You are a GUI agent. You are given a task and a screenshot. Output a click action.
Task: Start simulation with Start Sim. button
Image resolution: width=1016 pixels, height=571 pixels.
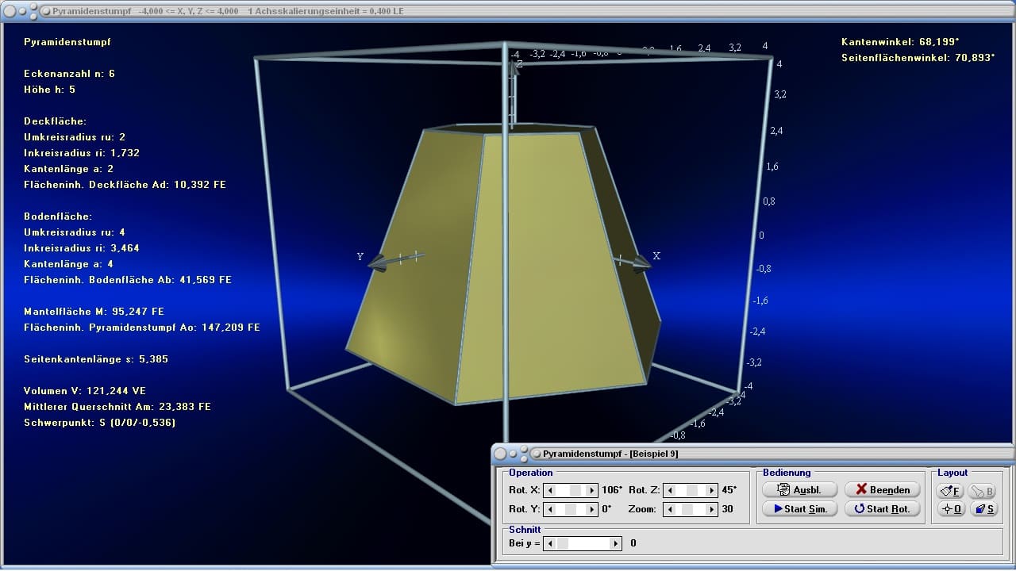(799, 508)
